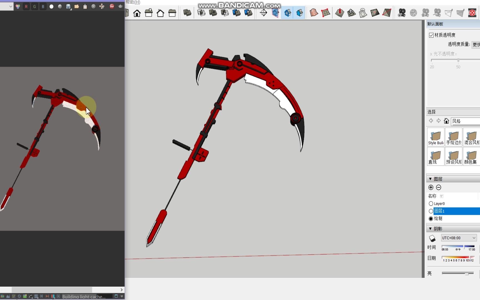
Task: Open the 预设风格 style folder
Action: point(454,156)
